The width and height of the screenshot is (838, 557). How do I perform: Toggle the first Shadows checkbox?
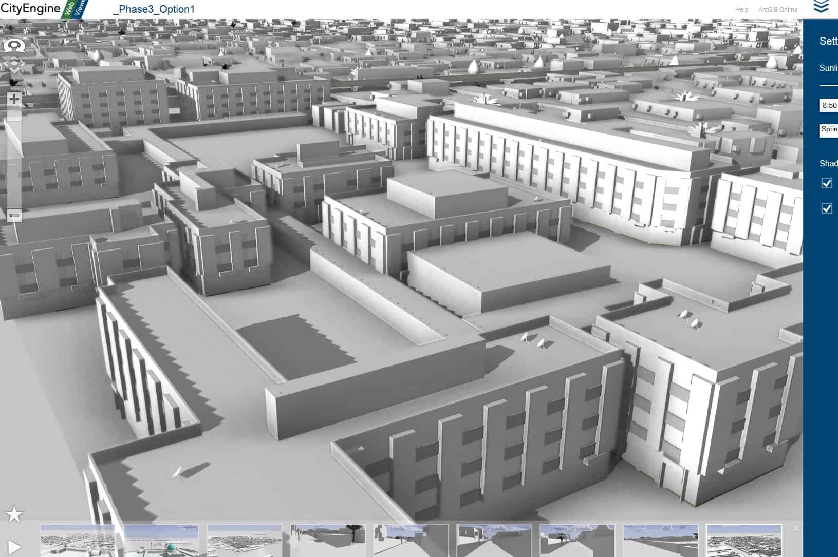click(x=827, y=183)
